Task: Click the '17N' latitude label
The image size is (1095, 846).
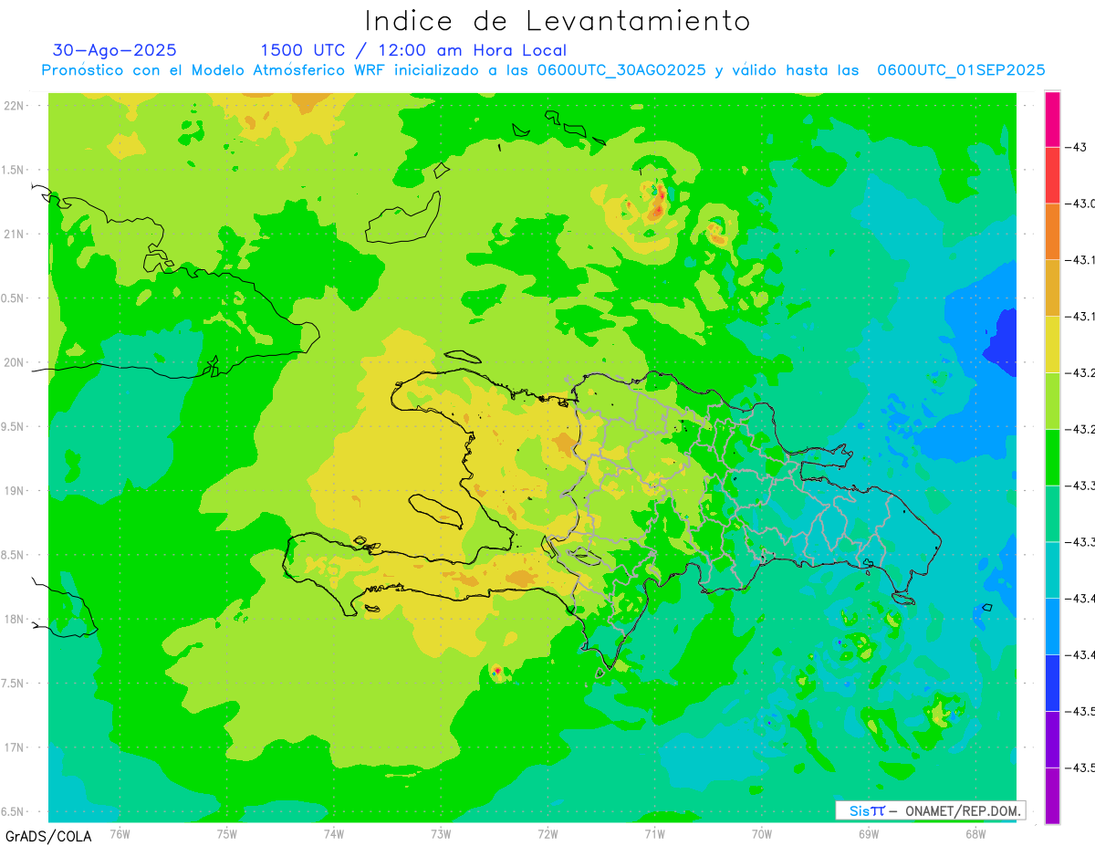Action: point(15,747)
